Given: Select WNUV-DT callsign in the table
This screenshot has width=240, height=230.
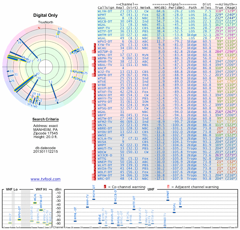Looking at the screenshot, I should (x=105, y=95).
